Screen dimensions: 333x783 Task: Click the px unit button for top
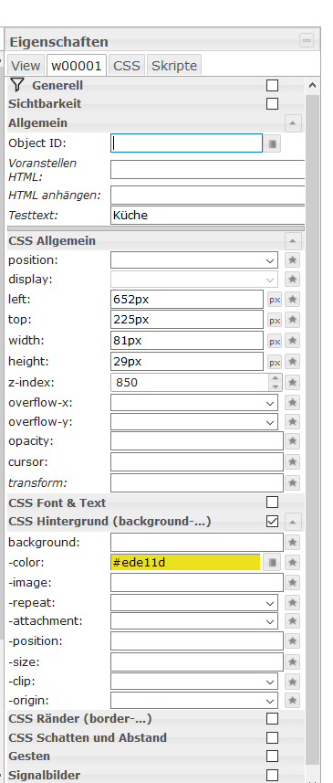[275, 320]
